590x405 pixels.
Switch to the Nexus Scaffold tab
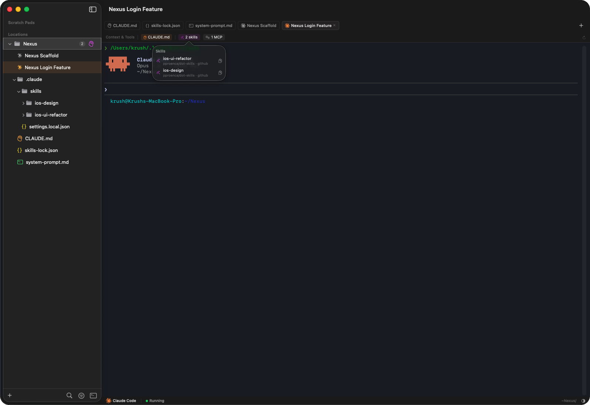tap(259, 26)
